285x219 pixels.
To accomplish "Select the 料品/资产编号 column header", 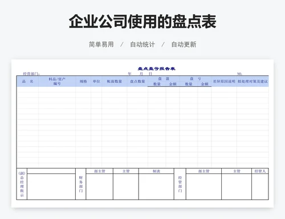I will 57,81.
